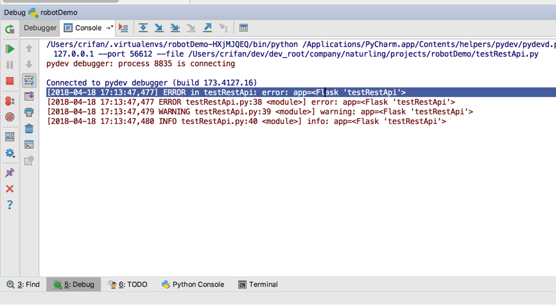Open help via question mark icon
The image size is (556, 305).
point(10,205)
